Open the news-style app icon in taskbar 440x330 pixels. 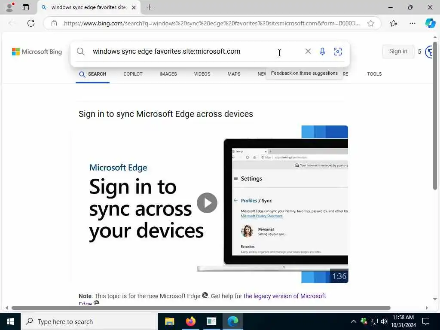[211, 321]
